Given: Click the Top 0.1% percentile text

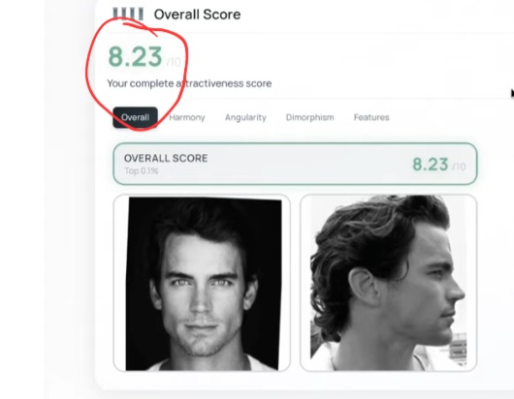Looking at the screenshot, I should [142, 170].
